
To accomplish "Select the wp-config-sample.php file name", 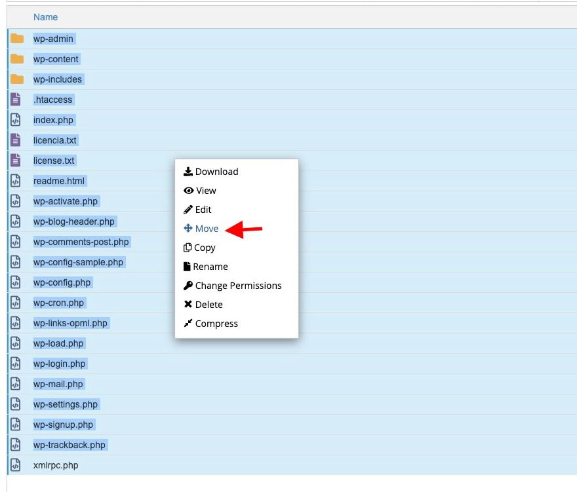I will point(79,262).
